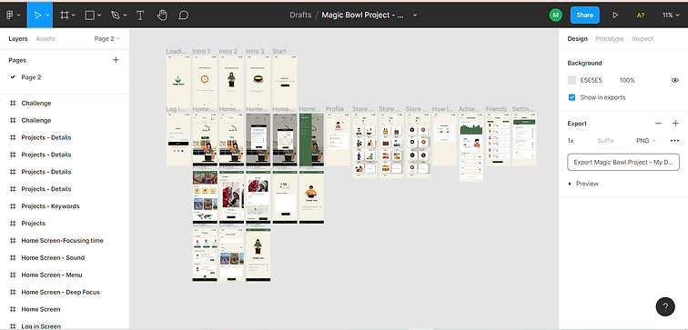This screenshot has height=330, width=688.
Task: Select the Text tool
Action: click(140, 15)
